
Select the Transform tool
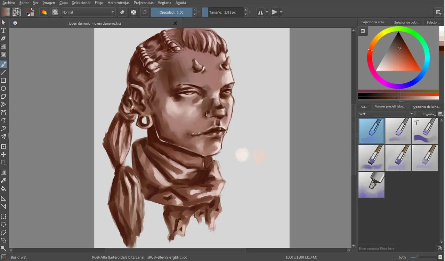(x=3, y=146)
